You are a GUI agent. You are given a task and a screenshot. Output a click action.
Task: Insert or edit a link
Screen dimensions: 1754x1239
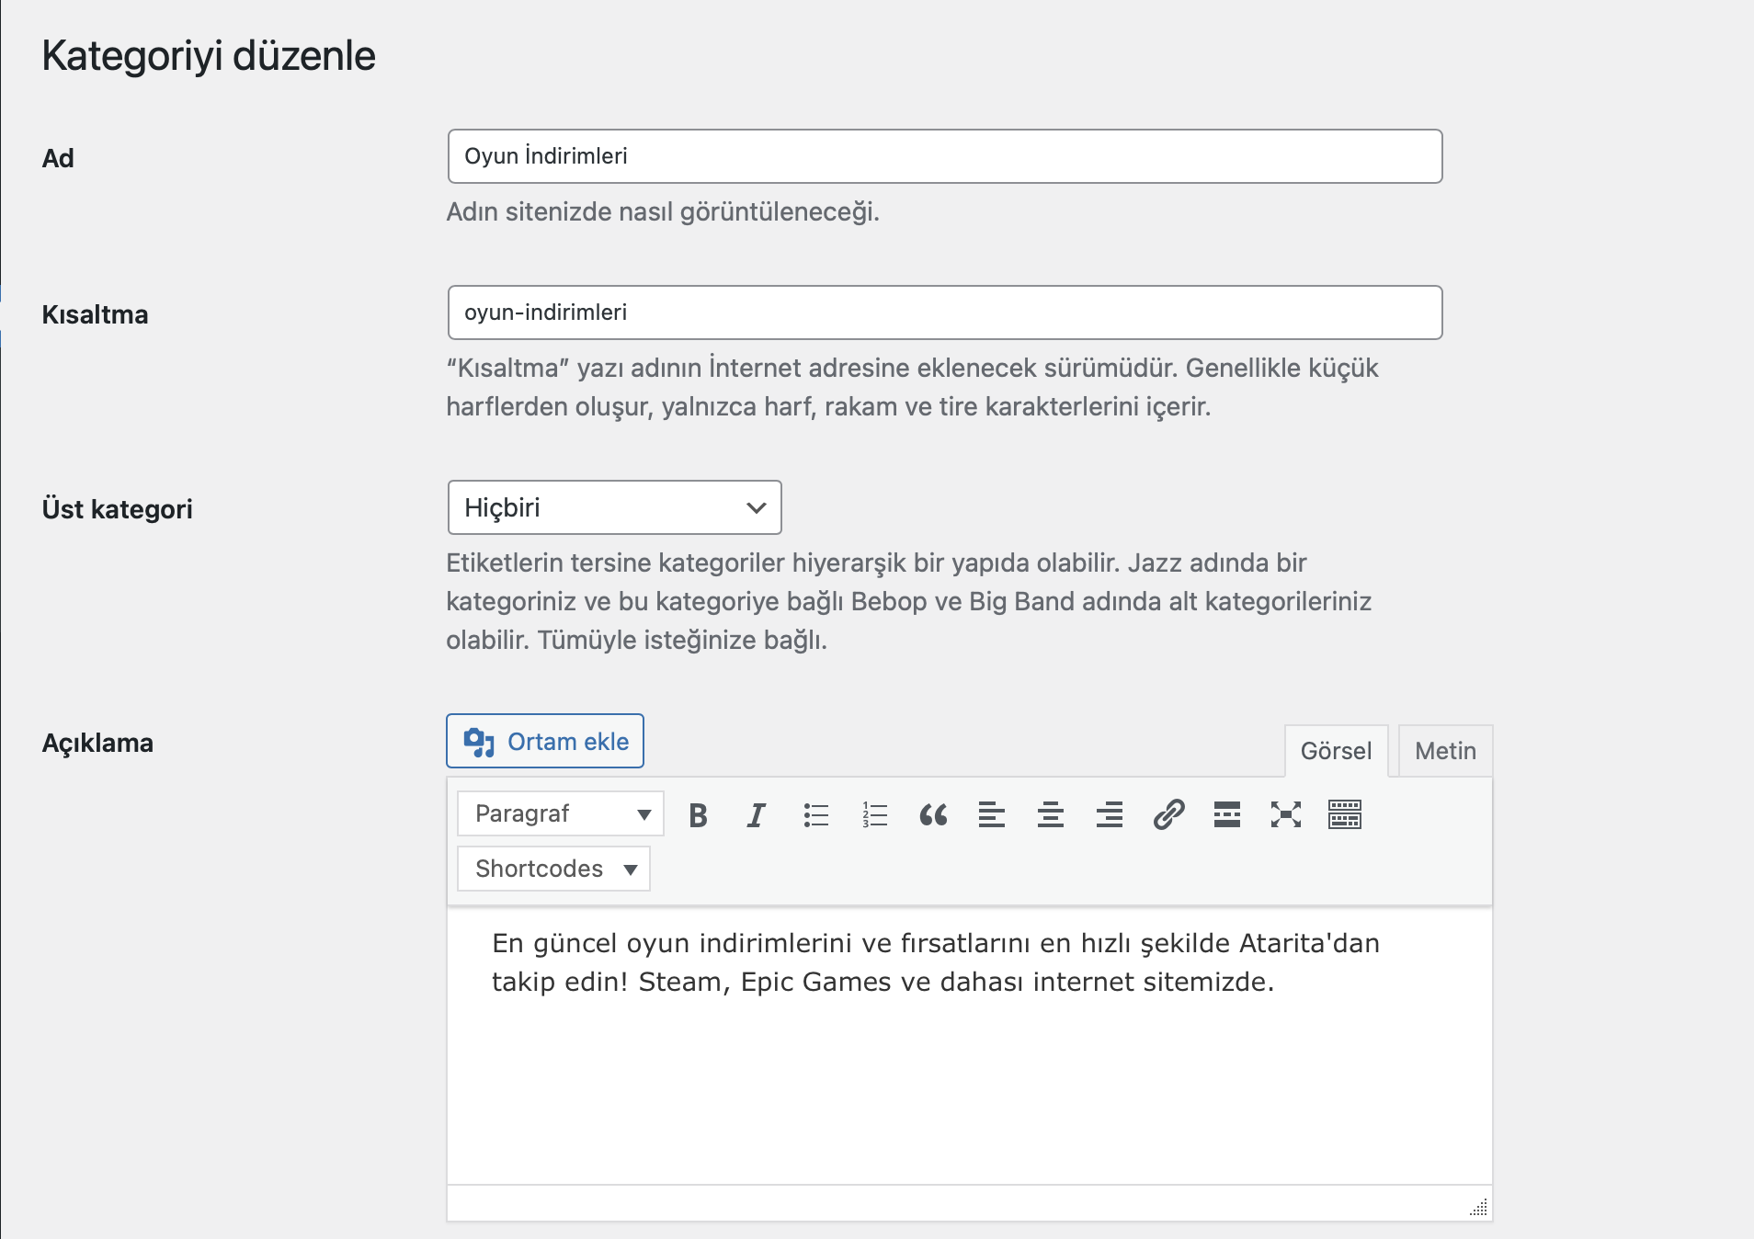(x=1168, y=814)
